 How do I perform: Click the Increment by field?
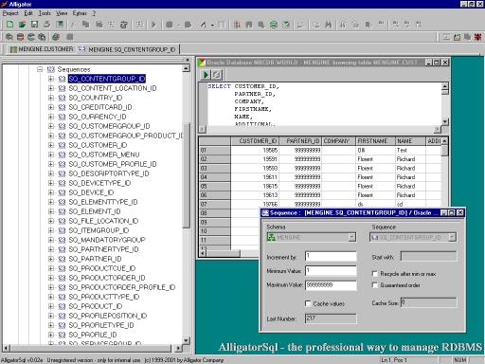click(331, 256)
